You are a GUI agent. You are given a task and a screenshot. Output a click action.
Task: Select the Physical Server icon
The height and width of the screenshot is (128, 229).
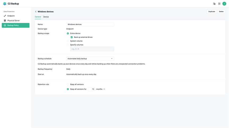(x=5, y=21)
